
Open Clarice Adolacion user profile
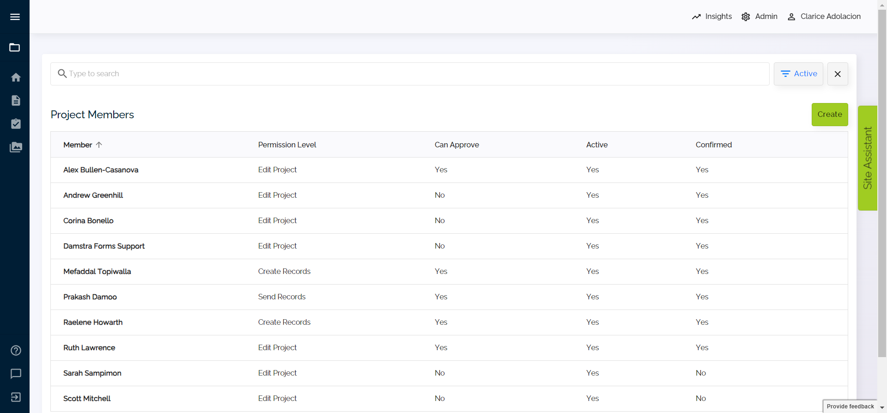(x=824, y=17)
